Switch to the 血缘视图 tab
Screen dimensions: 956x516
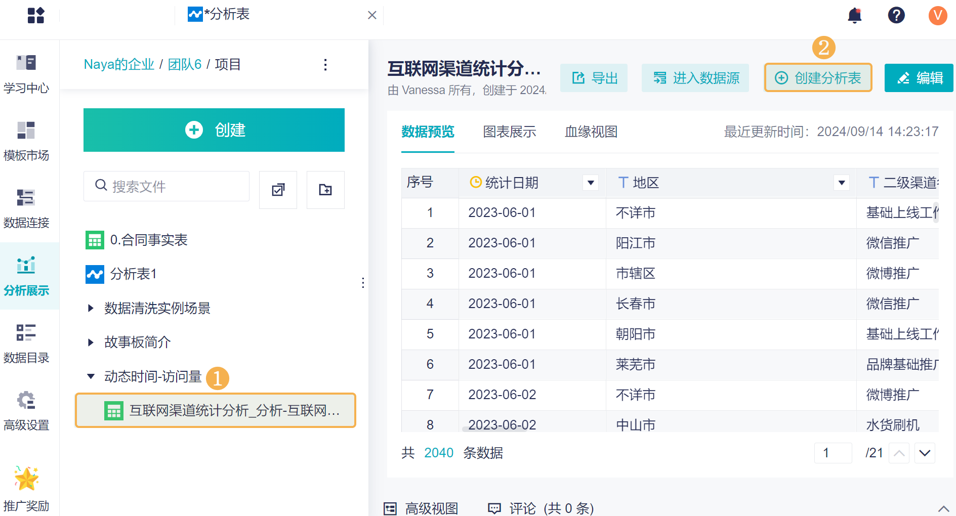coord(591,132)
